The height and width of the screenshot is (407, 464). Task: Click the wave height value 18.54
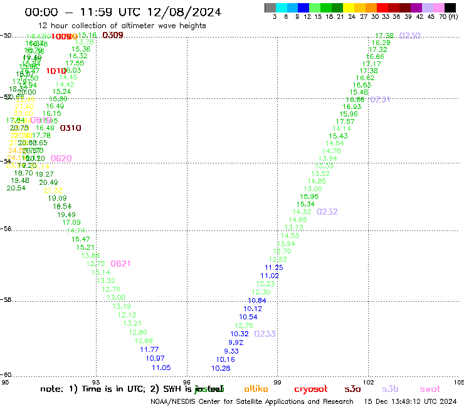click(x=62, y=206)
